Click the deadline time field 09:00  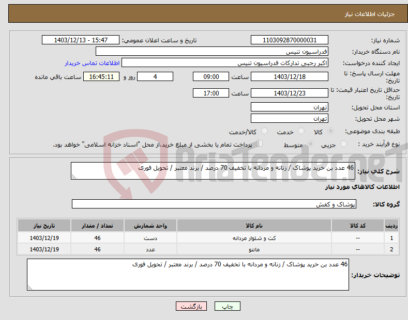pos(211,76)
